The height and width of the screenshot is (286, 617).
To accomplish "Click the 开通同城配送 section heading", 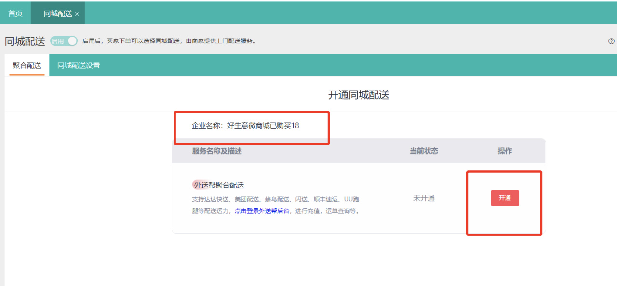I will pos(358,95).
